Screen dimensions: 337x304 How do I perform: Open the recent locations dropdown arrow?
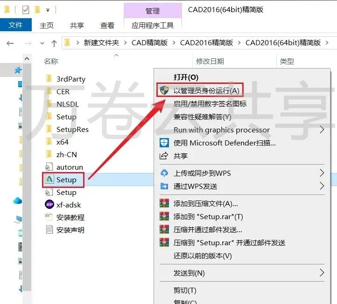tap(42, 43)
